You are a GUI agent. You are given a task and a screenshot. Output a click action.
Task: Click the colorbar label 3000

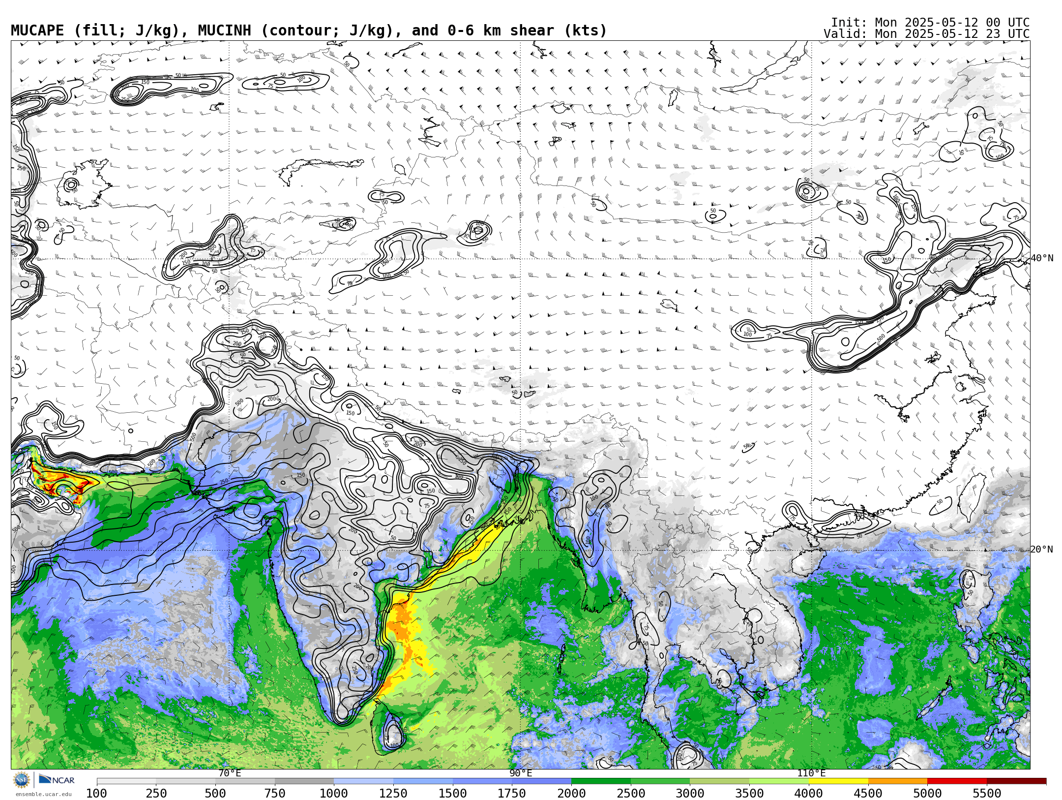click(x=690, y=794)
